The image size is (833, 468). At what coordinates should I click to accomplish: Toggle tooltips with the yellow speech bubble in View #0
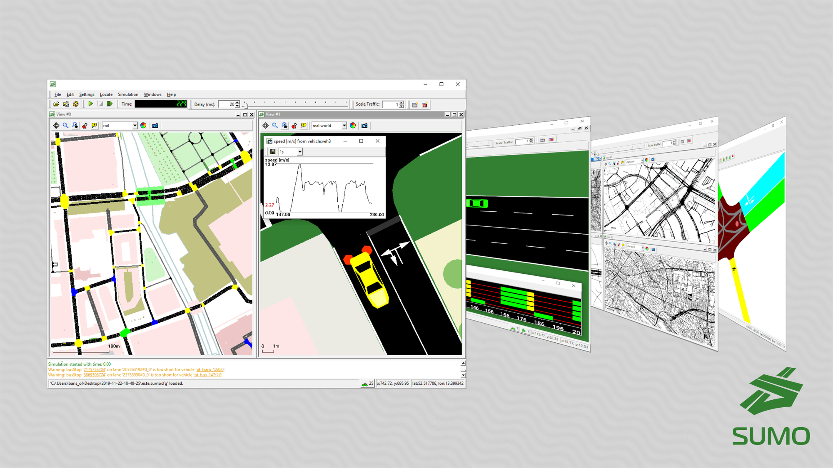[94, 125]
